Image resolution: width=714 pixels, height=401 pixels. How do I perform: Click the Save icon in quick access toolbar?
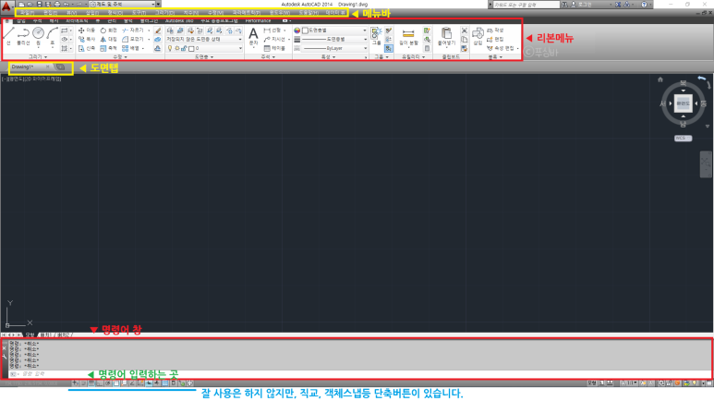click(39, 4)
